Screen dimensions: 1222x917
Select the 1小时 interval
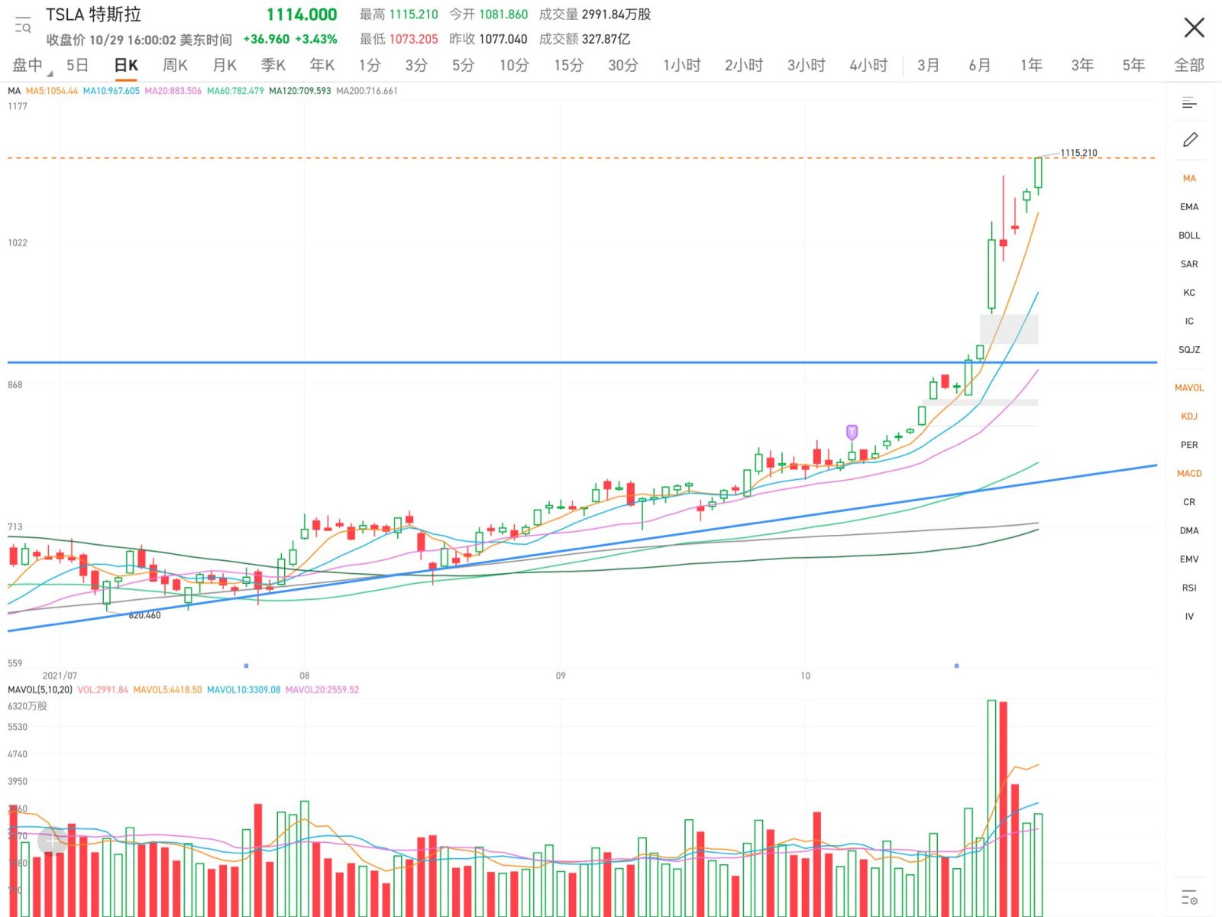tap(681, 66)
